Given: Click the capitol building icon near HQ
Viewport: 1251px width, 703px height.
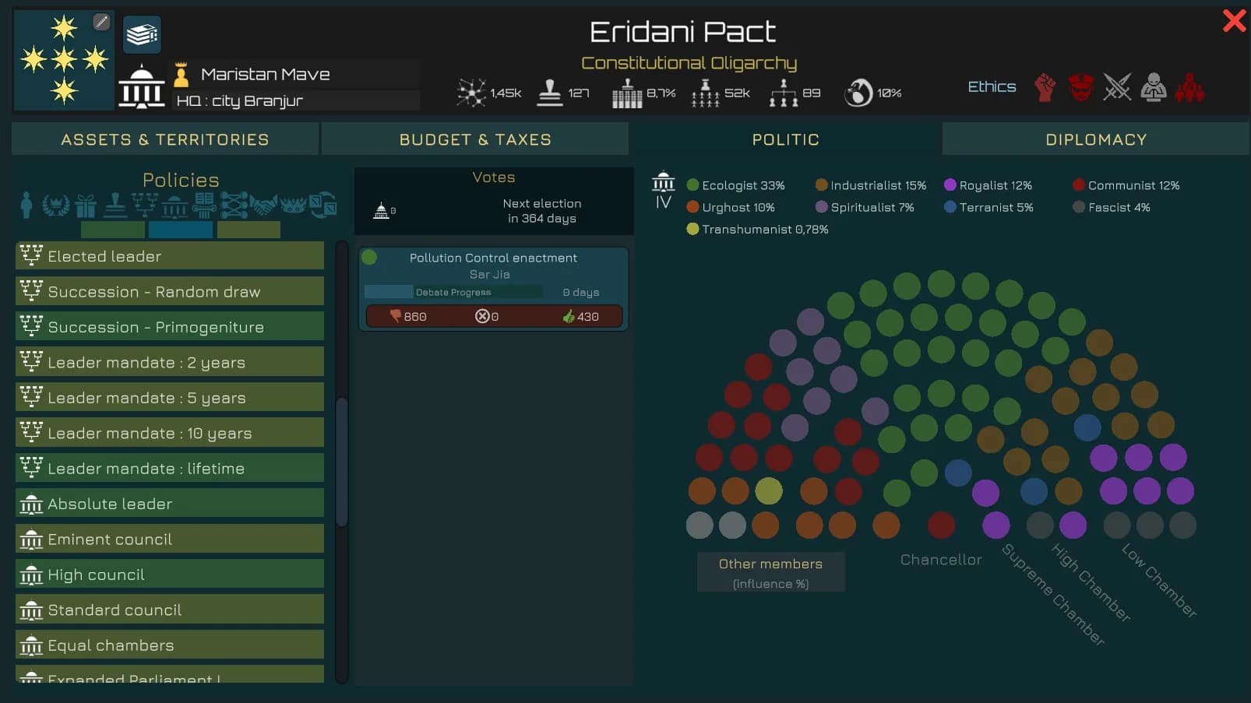Looking at the screenshot, I should tap(141, 86).
